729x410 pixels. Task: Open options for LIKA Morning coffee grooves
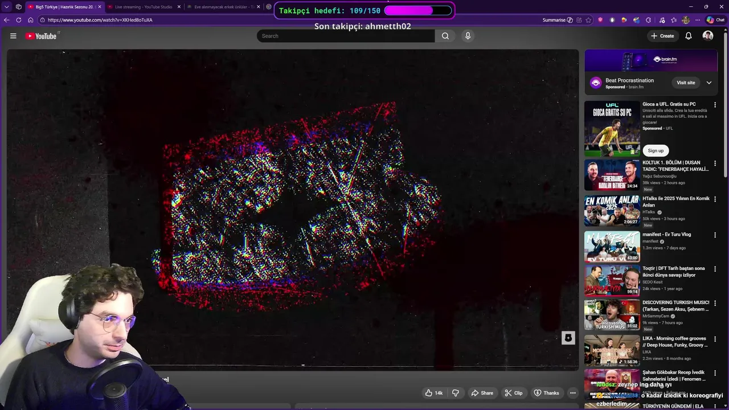pyautogui.click(x=715, y=339)
